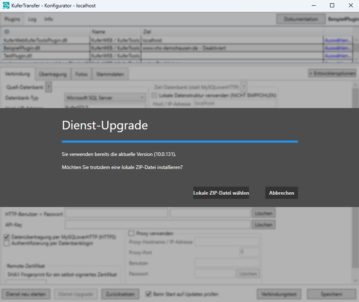Click the Ziel column header

(x=232, y=32)
